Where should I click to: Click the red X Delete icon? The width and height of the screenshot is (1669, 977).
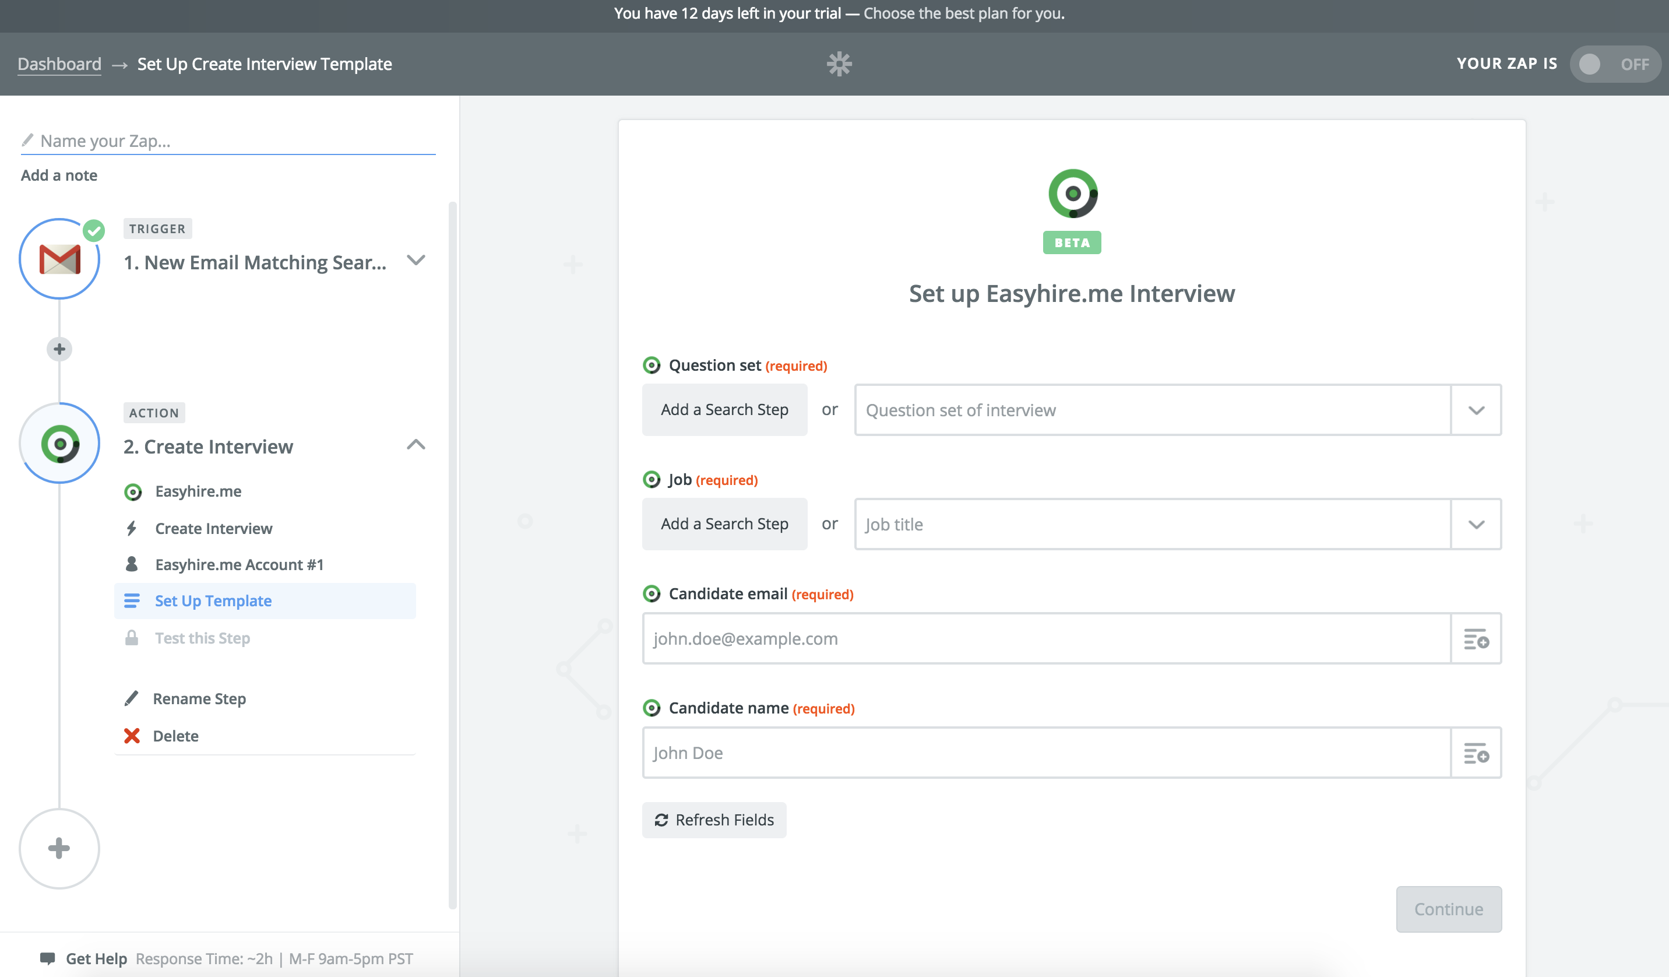click(x=132, y=736)
